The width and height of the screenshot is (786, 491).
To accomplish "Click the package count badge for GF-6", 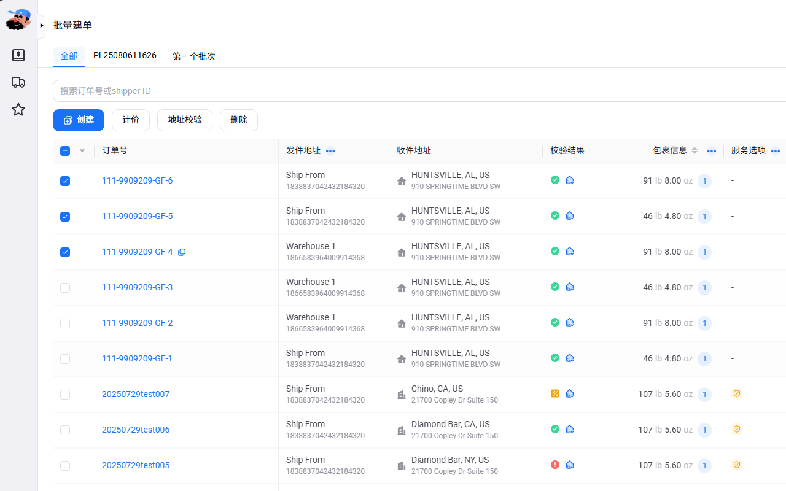I will (704, 181).
